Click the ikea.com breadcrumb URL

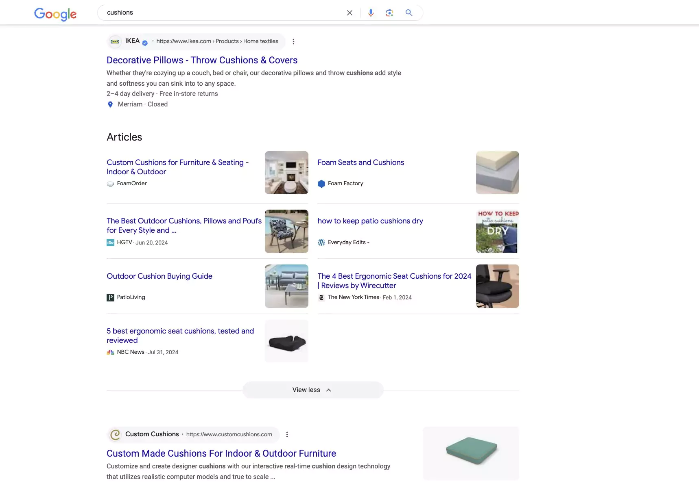tap(217, 41)
